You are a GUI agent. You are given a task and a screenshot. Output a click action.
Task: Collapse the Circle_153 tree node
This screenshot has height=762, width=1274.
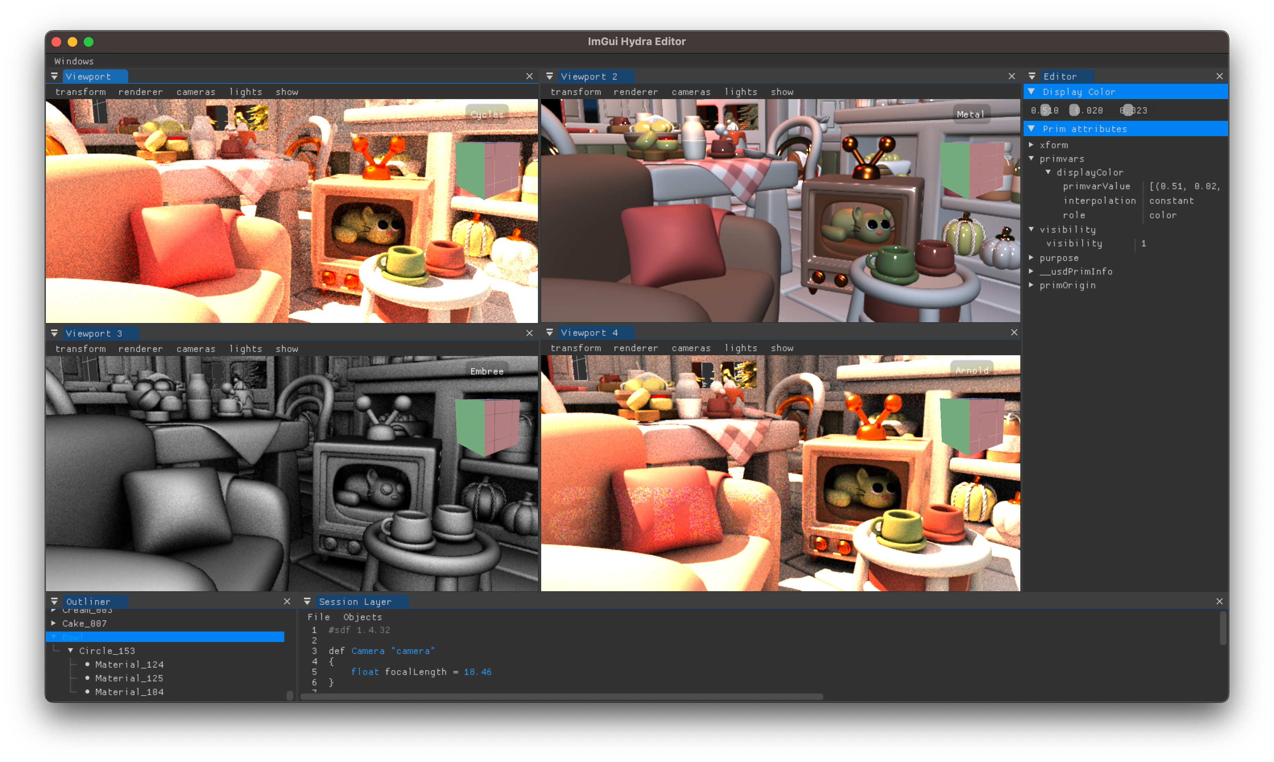pyautogui.click(x=70, y=650)
